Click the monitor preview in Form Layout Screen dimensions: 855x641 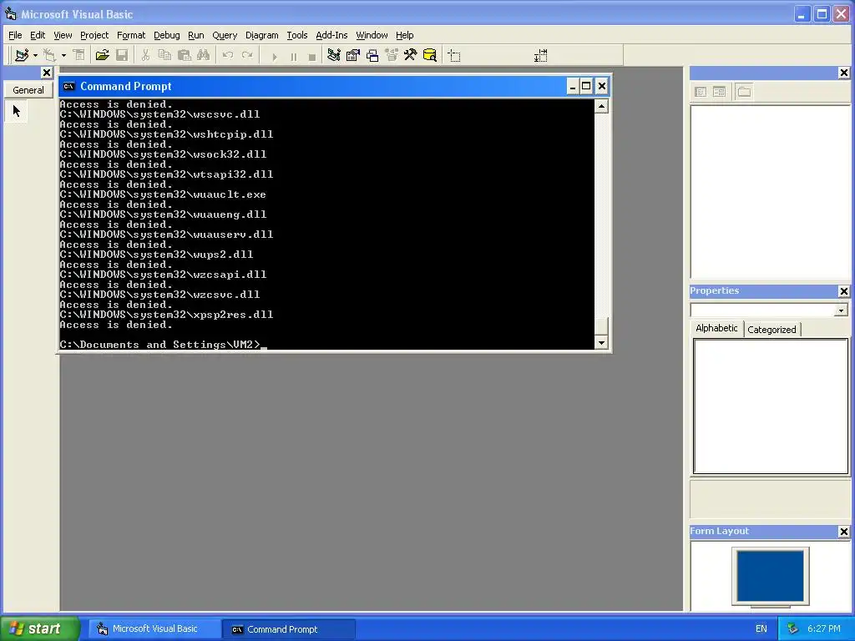tap(771, 577)
